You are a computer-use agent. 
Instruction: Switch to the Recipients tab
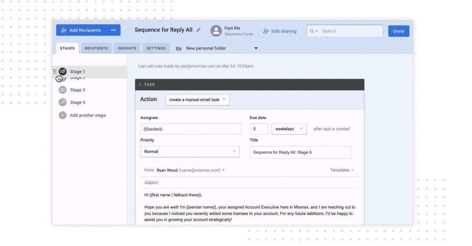click(x=96, y=48)
